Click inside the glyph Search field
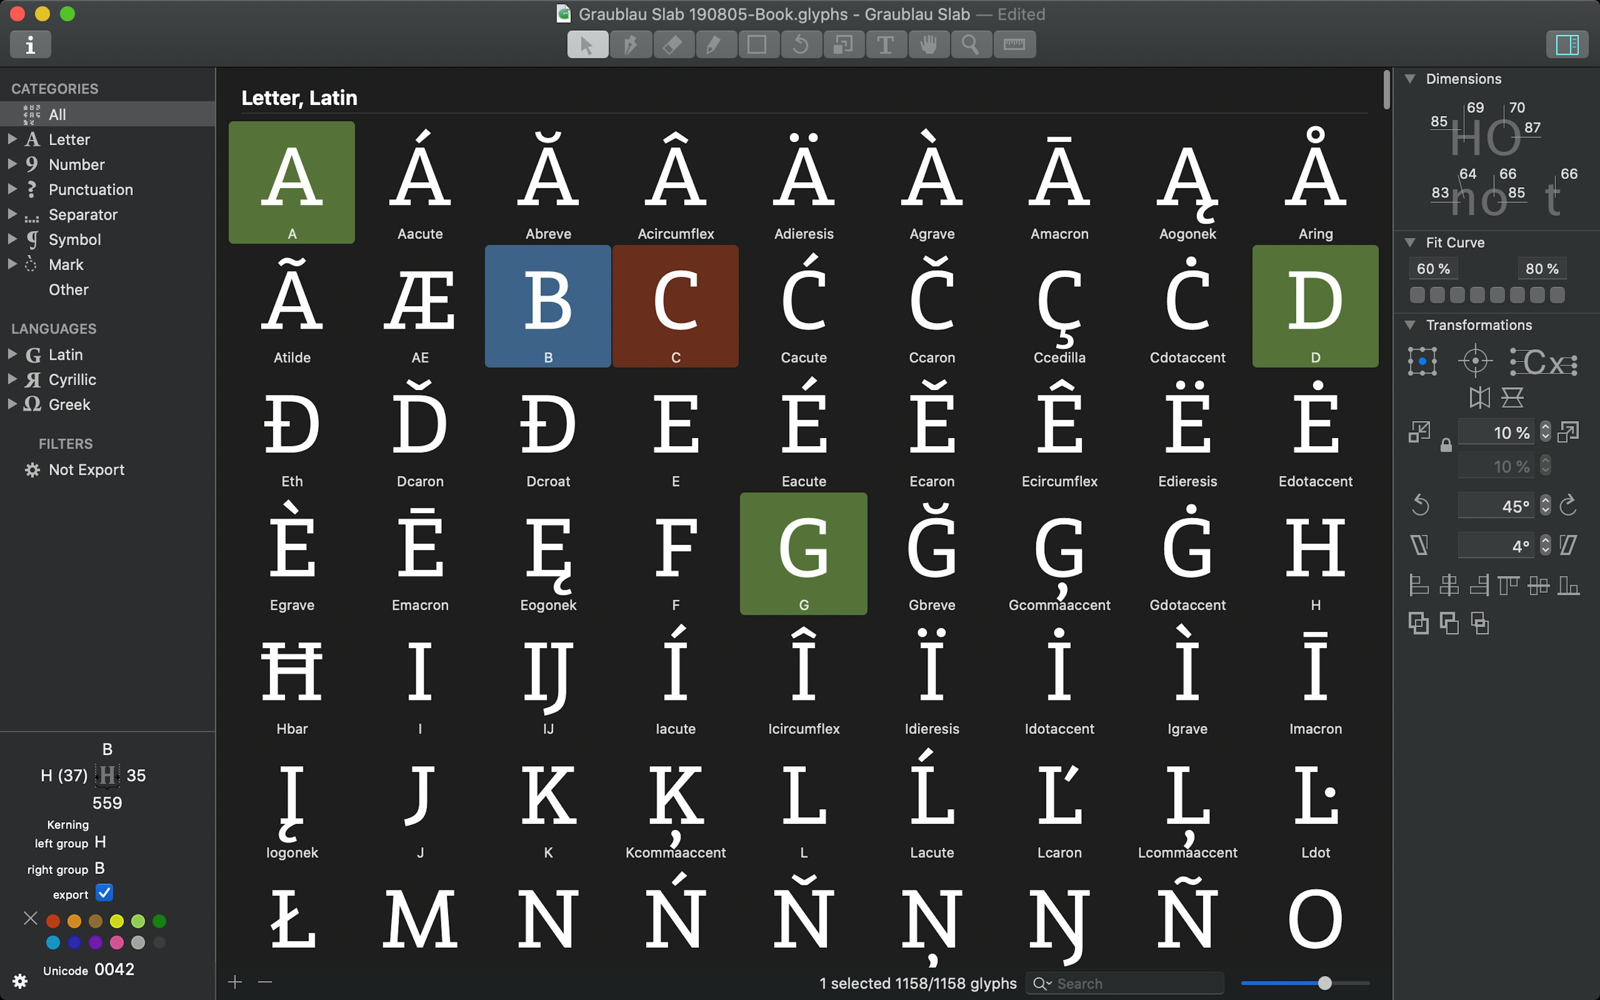Viewport: 1600px width, 1000px height. (x=1124, y=984)
